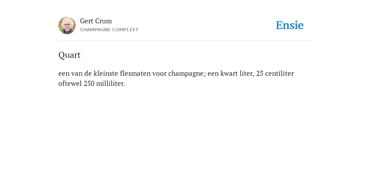Click the letter 'E' of Ensie logo
Screen dimensions: 369x184
[279, 25]
